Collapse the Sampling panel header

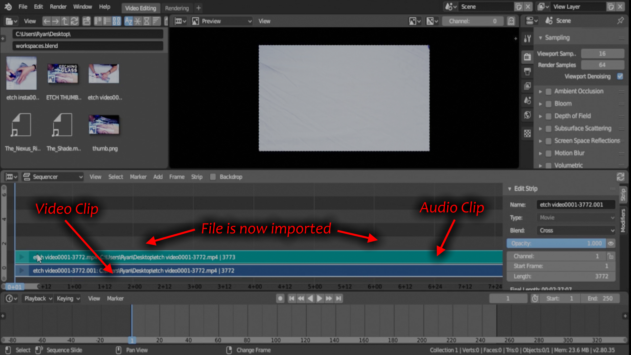tap(541, 37)
